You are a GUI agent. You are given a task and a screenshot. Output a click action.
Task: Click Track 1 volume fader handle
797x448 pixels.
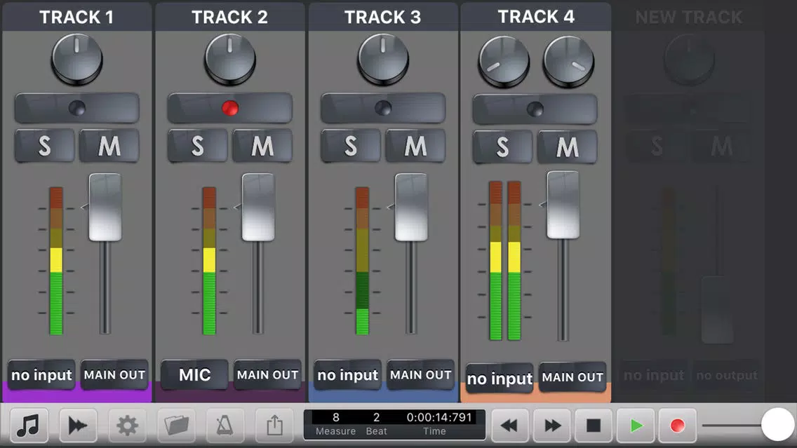(105, 208)
